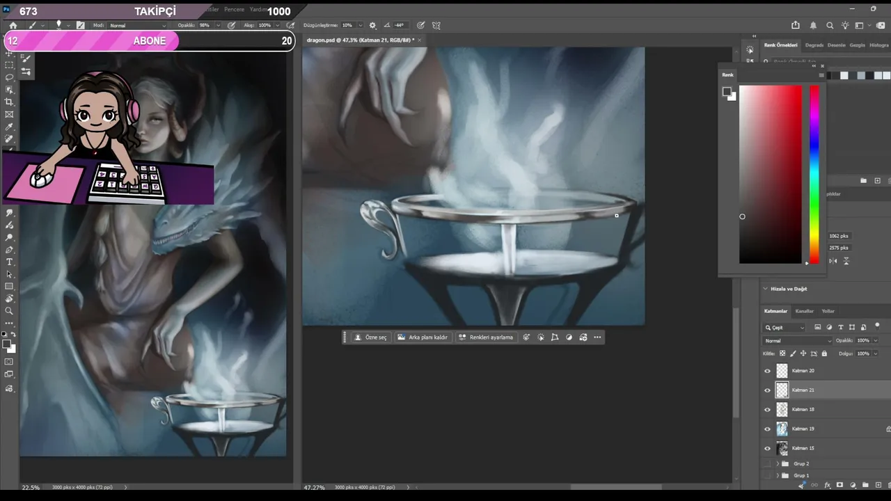Switch to the Katmanlar tab
The height and width of the screenshot is (501, 891).
coord(776,311)
